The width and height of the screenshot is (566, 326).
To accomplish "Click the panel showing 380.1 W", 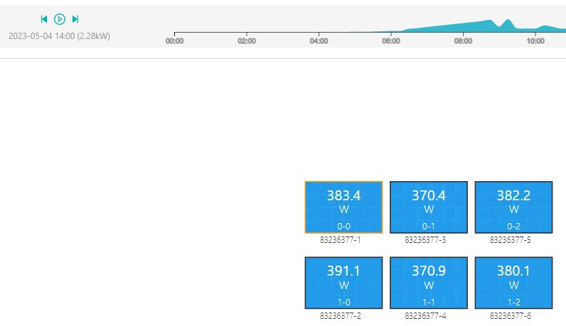I will coord(513,283).
